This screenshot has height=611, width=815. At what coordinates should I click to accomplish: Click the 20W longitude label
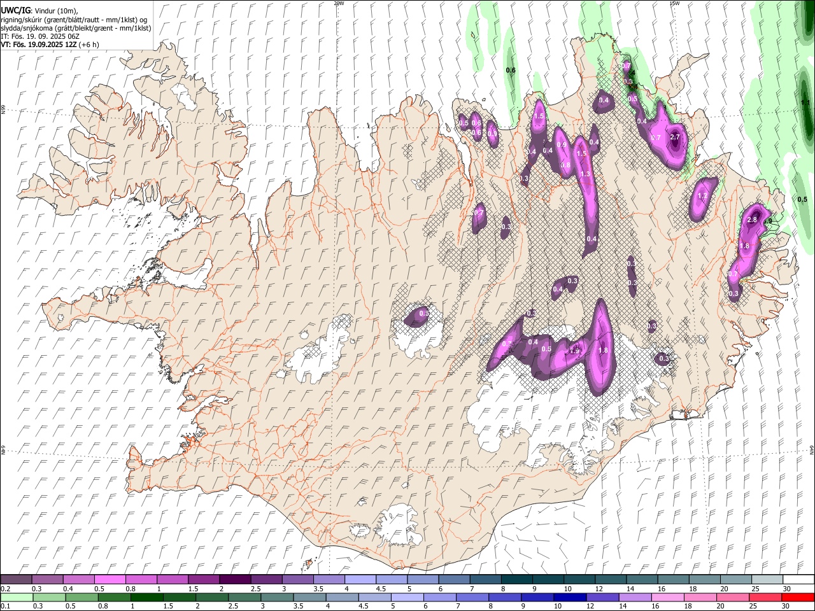(339, 3)
